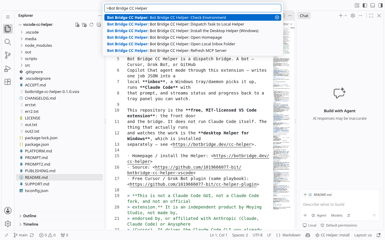Open the application hamburger menu
Image resolution: width=385 pixels, height=240 pixels.
tap(8, 17)
